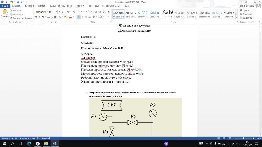Toggle justified text alignment
The image size is (262, 147).
click(x=89, y=17)
